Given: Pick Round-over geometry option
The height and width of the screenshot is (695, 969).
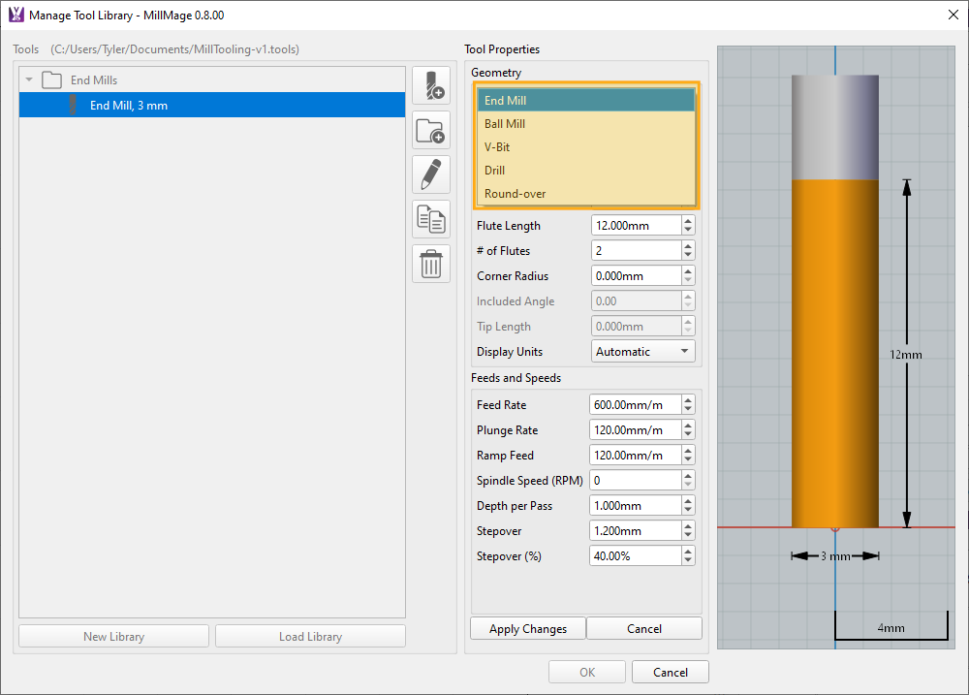Looking at the screenshot, I should (516, 194).
